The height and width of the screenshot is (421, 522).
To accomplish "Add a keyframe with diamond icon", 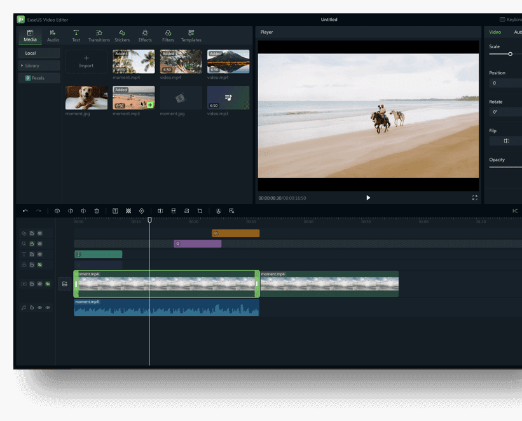I will point(142,211).
